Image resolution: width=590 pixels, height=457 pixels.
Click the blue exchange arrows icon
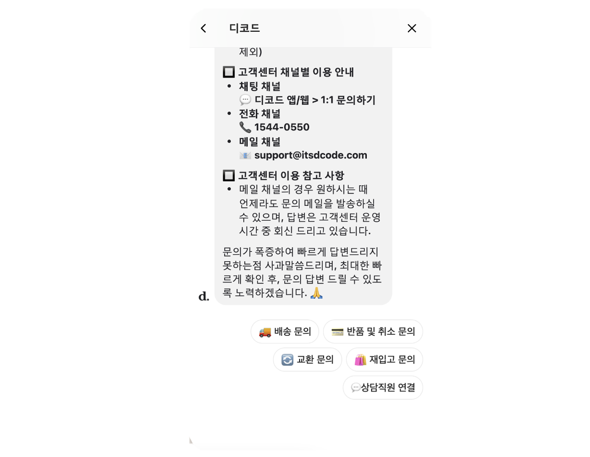click(x=287, y=360)
